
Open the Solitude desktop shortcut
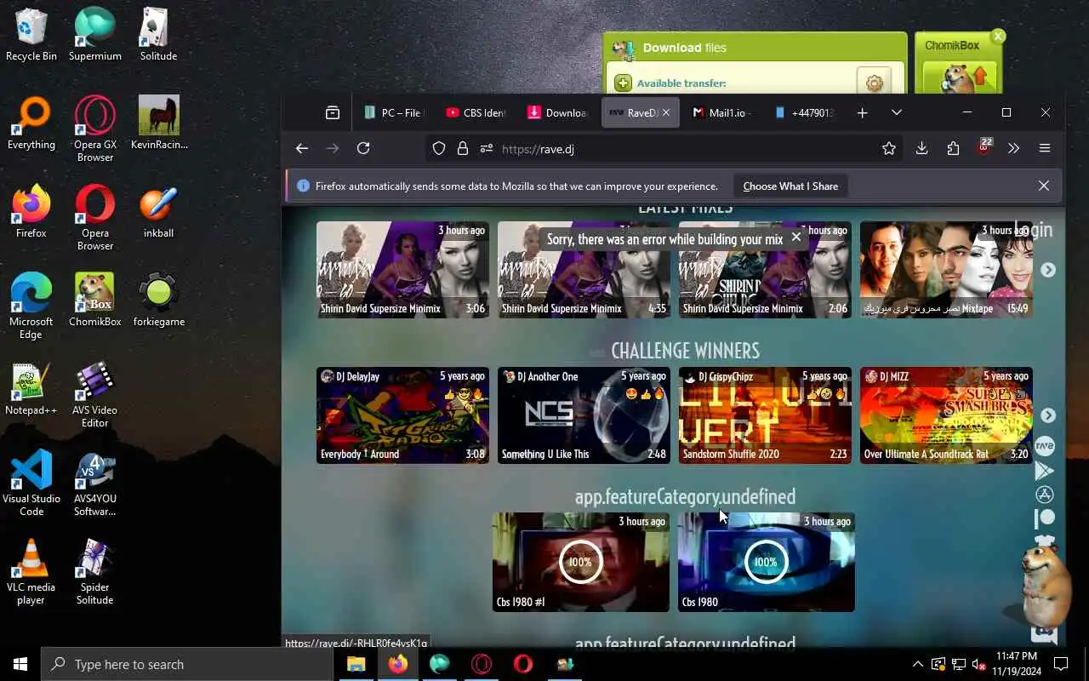click(159, 34)
